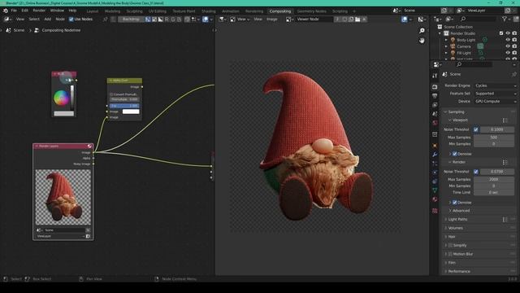Click the render button on Render Layers node
The height and width of the screenshot is (293, 520).
coord(89,146)
